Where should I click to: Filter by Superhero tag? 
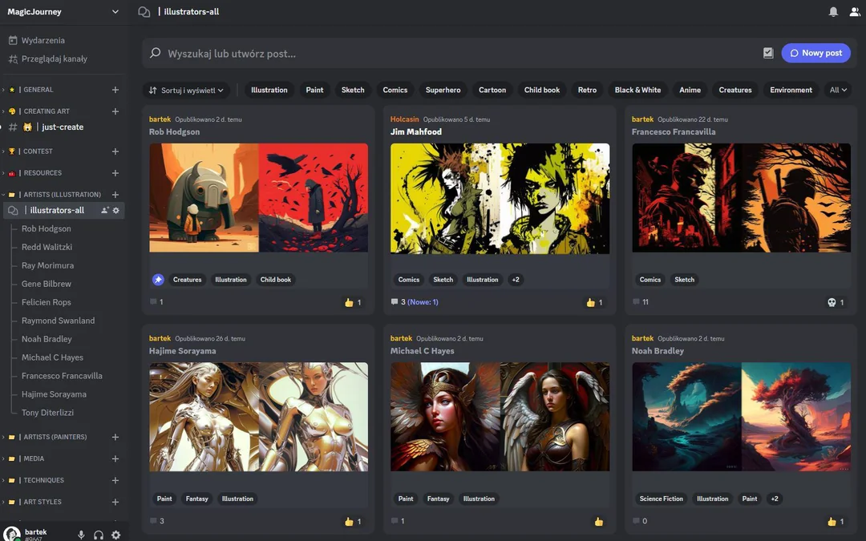[x=443, y=90]
